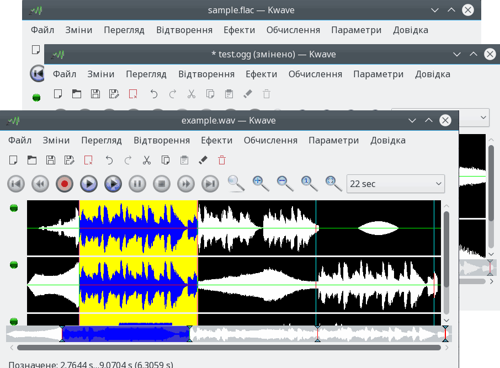This screenshot has width=500, height=368.
Task: Zoom in with plus magnifier
Action: tap(260, 184)
